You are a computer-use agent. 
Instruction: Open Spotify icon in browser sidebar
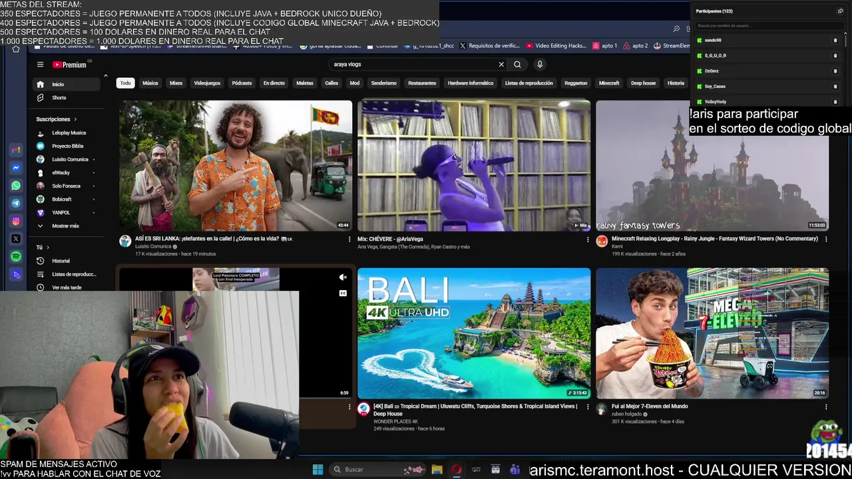16,257
